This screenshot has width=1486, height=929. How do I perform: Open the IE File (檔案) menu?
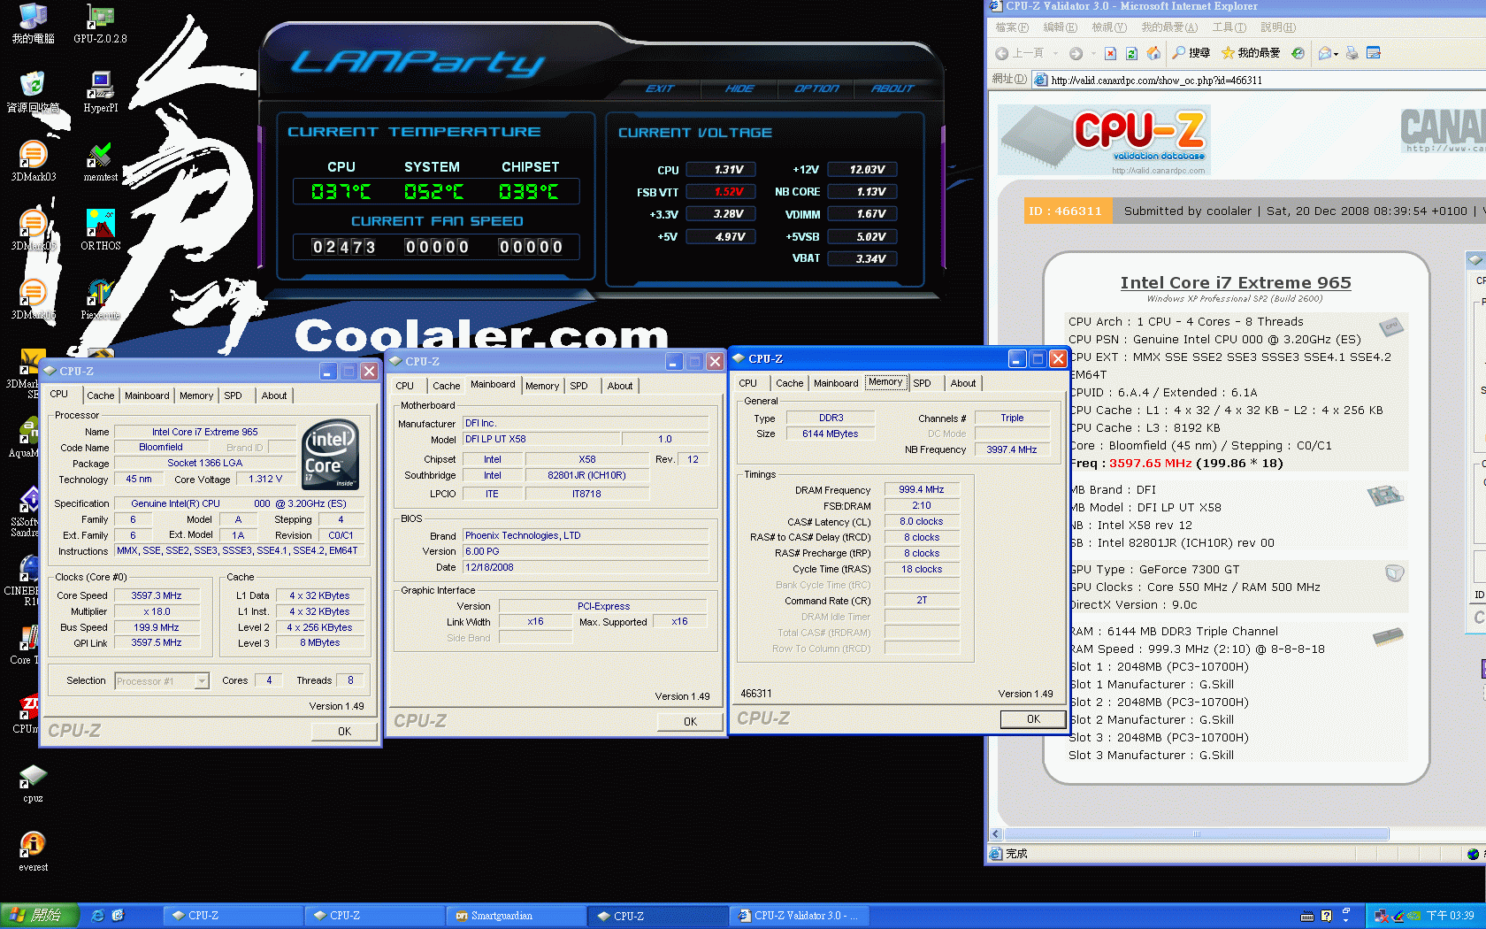pos(1012,27)
